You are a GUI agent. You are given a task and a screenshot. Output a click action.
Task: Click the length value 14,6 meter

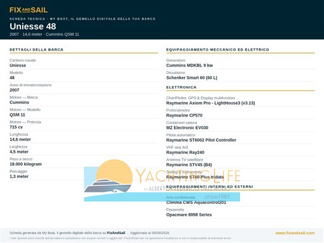coord(20,139)
